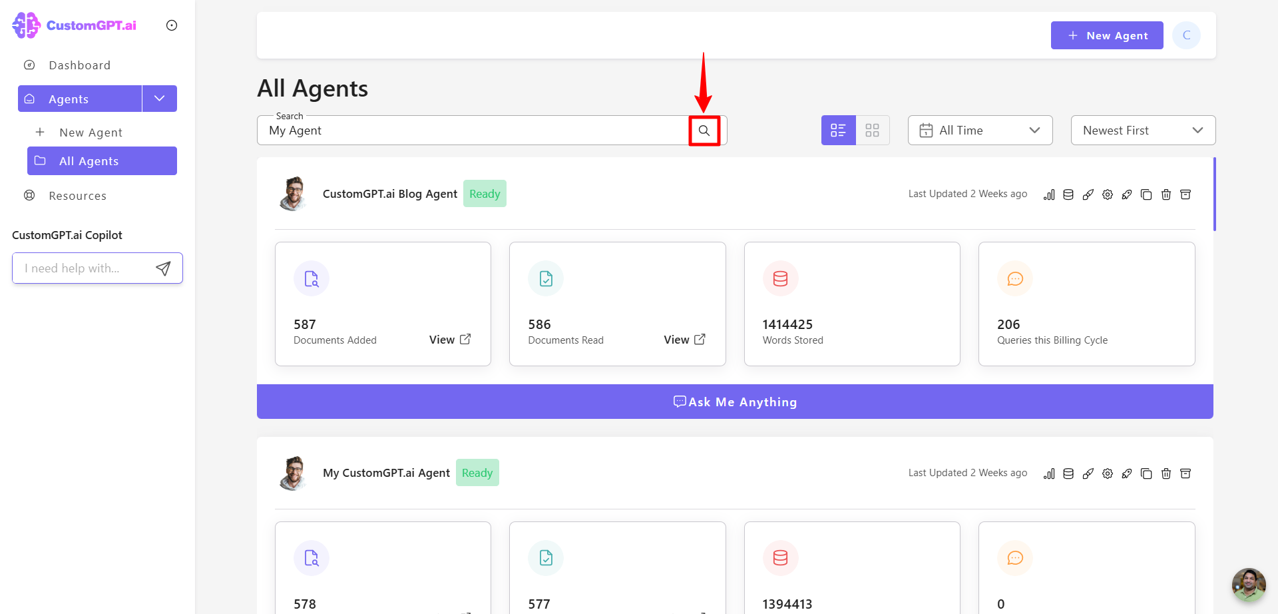Open the Newest First sort dropdown
This screenshot has width=1278, height=614.
(1144, 131)
